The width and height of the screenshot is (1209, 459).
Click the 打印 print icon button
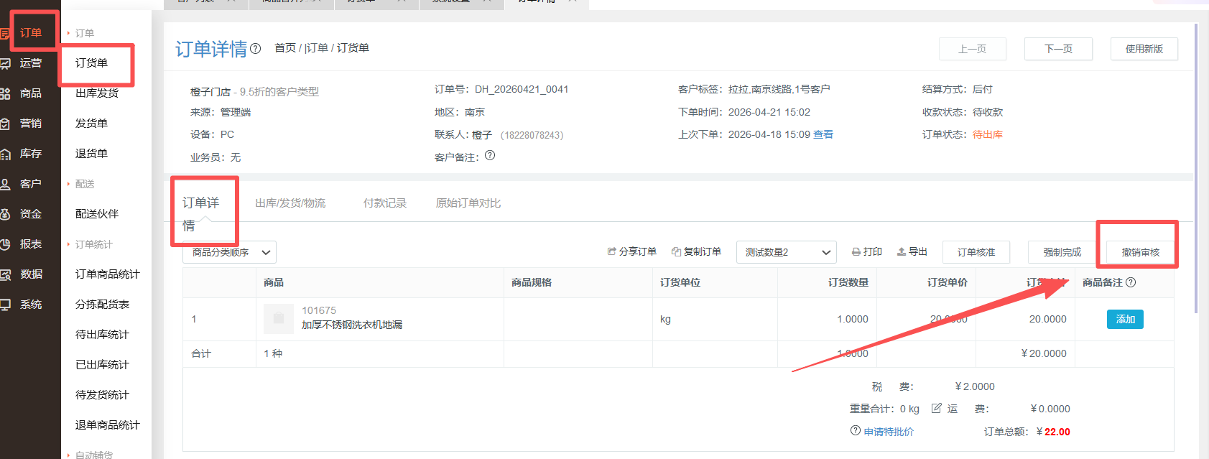tap(867, 251)
